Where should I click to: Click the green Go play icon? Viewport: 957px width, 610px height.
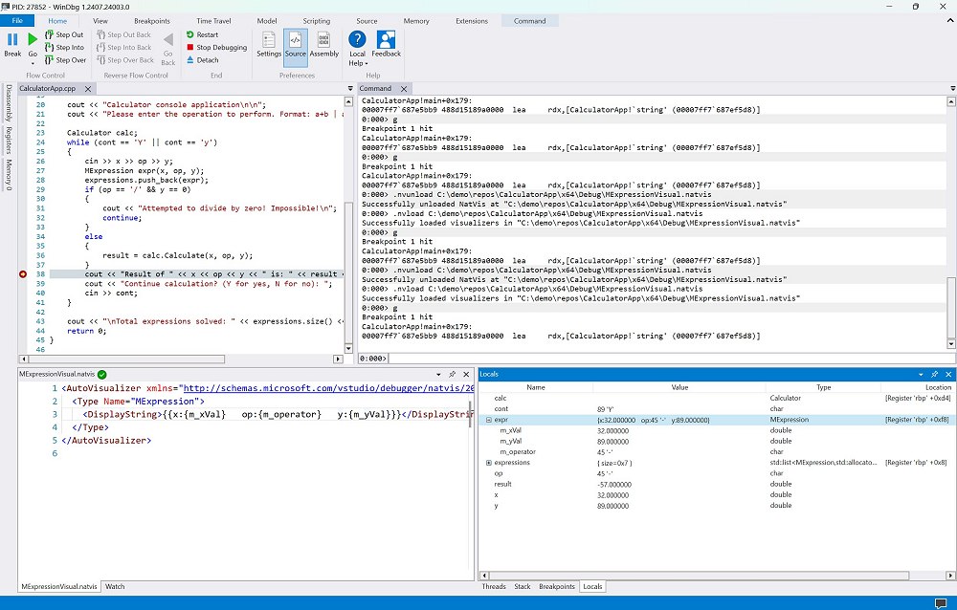click(x=33, y=39)
